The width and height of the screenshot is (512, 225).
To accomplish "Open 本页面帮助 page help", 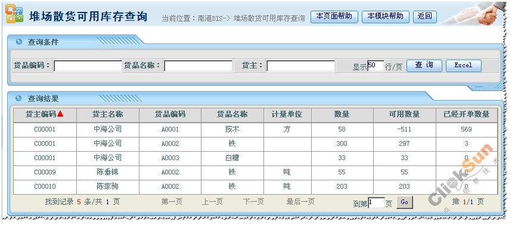I will [x=334, y=17].
